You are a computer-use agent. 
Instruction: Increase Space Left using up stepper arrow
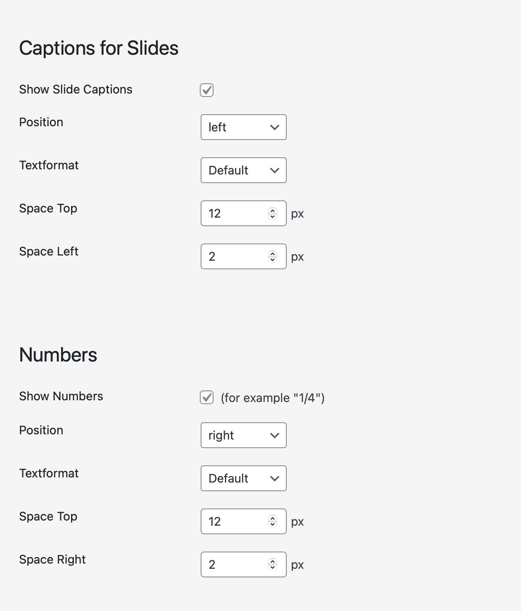pyautogui.click(x=273, y=253)
